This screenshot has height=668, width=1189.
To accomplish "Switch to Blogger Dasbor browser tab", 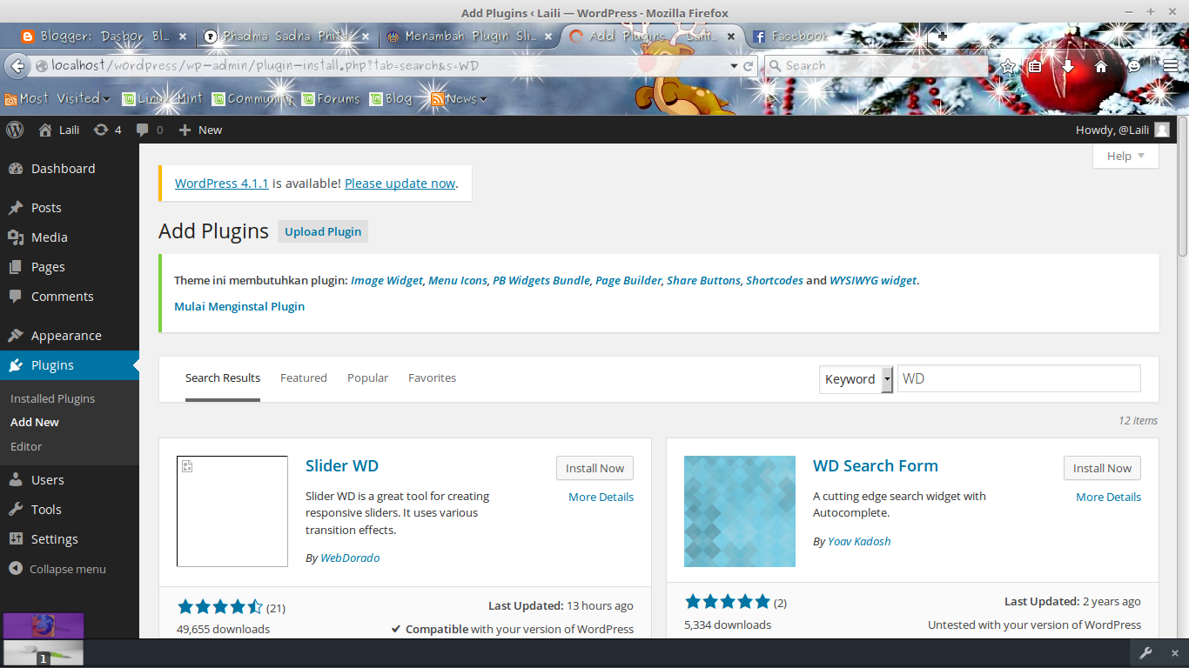I will (x=104, y=37).
